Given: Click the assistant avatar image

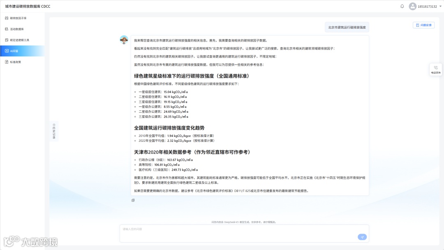Looking at the screenshot, I should click(x=124, y=39).
